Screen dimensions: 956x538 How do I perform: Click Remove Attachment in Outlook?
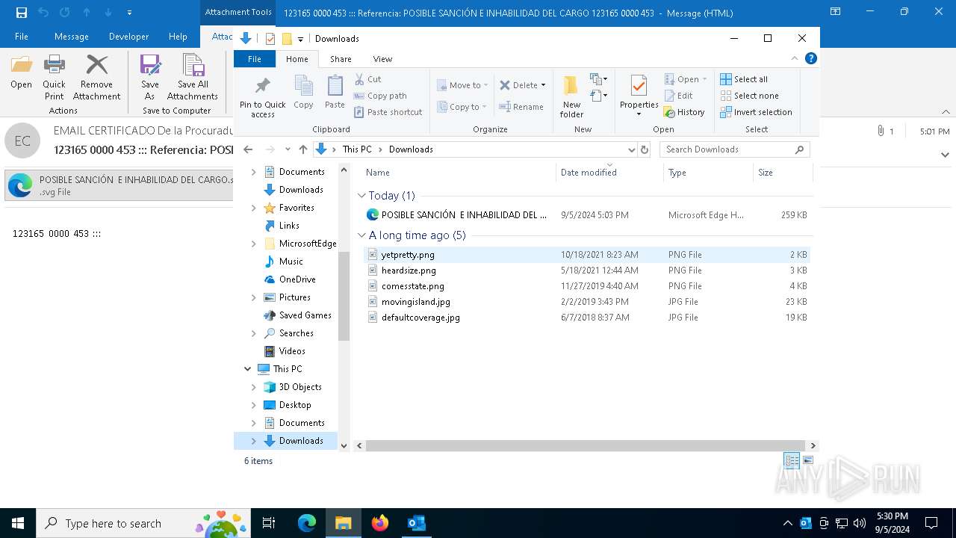[96, 77]
